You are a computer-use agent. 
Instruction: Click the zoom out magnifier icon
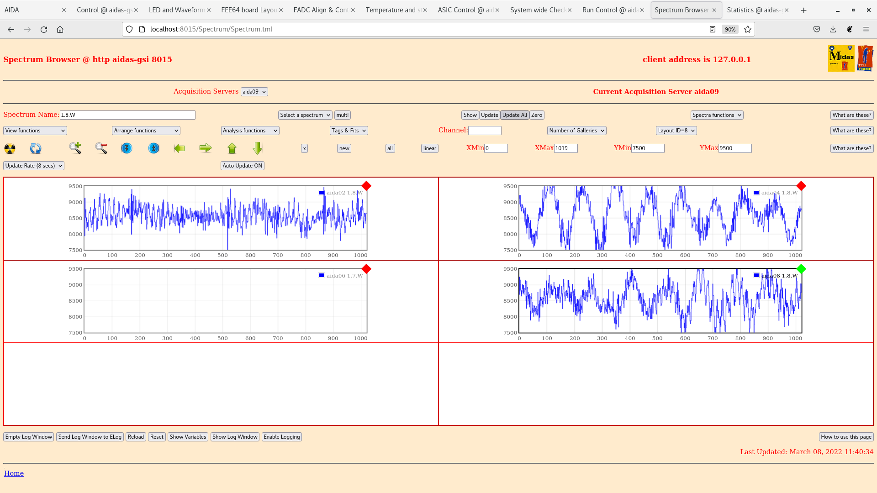coord(101,148)
